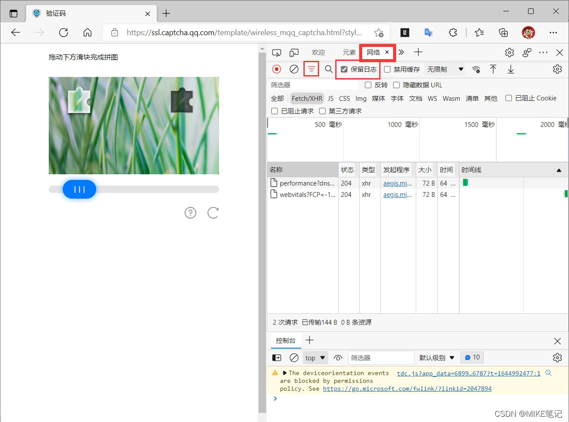569x422 pixels.
Task: Open the 默认级别 log level dropdown
Action: (437, 358)
